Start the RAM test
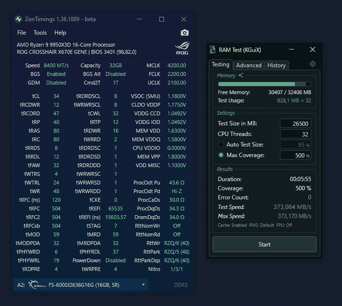Viewport: 342px width, 306px height. point(265,245)
